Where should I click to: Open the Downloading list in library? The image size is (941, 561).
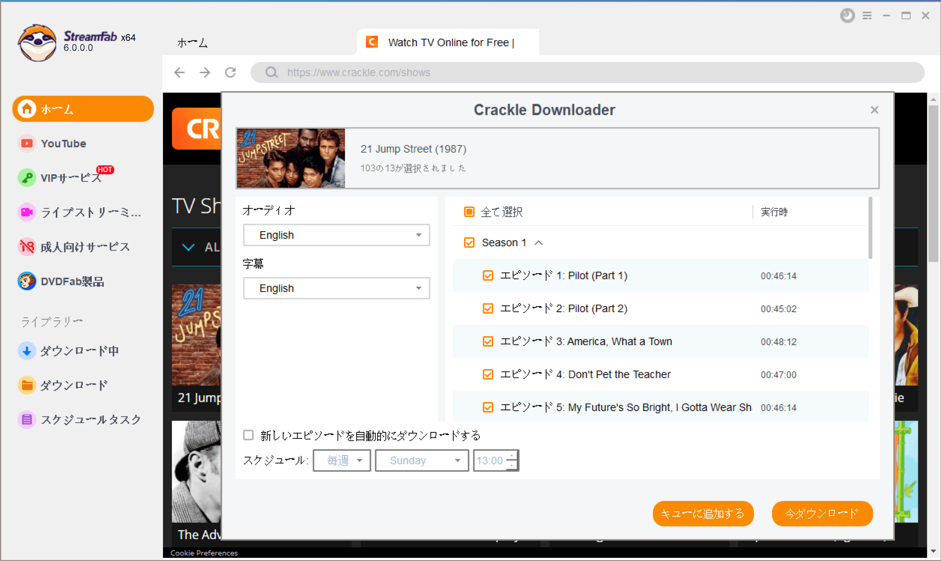[69, 351]
